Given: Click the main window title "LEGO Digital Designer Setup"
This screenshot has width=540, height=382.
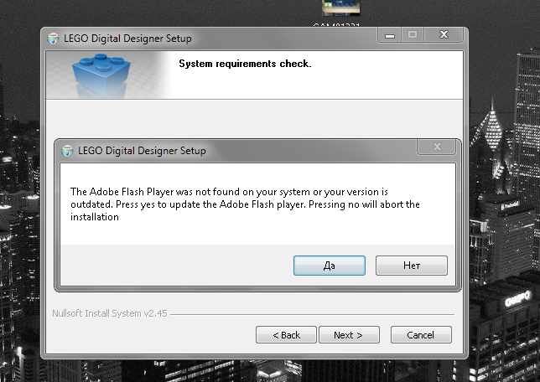Looking at the screenshot, I should (x=127, y=39).
